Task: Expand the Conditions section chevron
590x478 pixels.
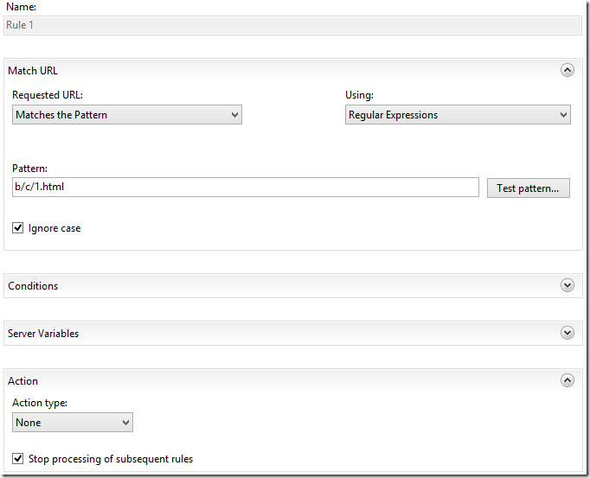Action: 568,285
